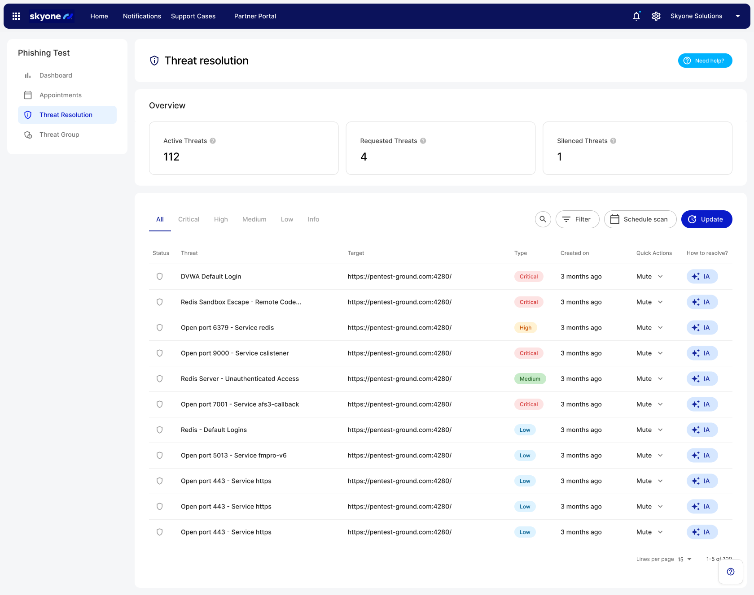The image size is (754, 595).
Task: Toggle status shield for Open port 6379
Action: [x=159, y=328]
